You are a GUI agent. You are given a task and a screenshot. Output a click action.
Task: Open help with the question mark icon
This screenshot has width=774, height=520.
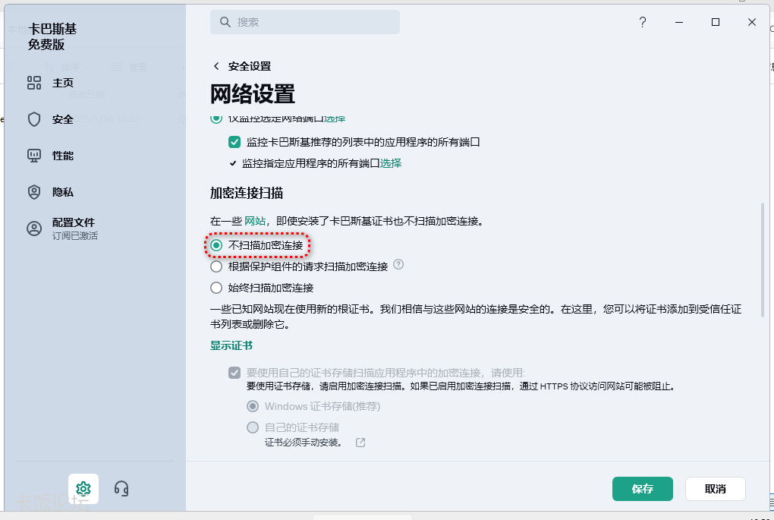642,22
